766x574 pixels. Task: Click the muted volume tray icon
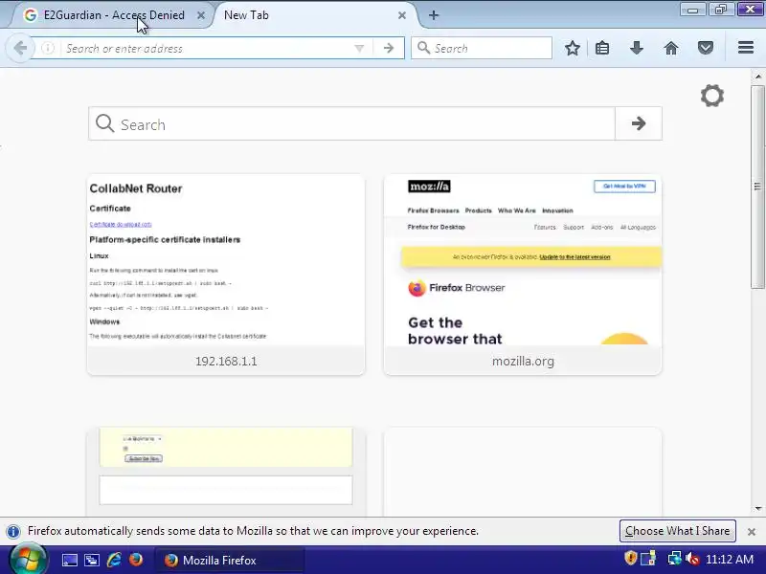pos(692,558)
